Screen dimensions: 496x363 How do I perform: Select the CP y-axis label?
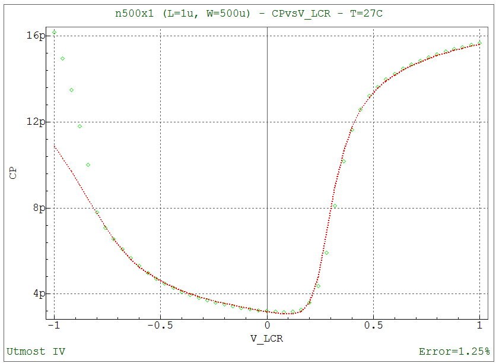click(x=13, y=173)
